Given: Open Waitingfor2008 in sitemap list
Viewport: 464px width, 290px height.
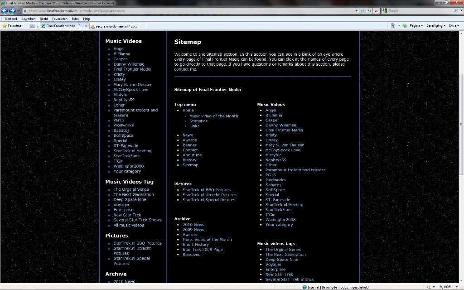Looking at the screenshot, I should click(280, 220).
